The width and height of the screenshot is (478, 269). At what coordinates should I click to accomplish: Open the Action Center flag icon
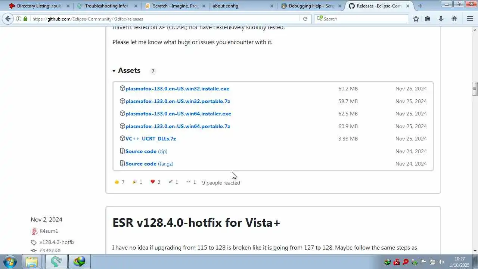pyautogui.click(x=424, y=262)
